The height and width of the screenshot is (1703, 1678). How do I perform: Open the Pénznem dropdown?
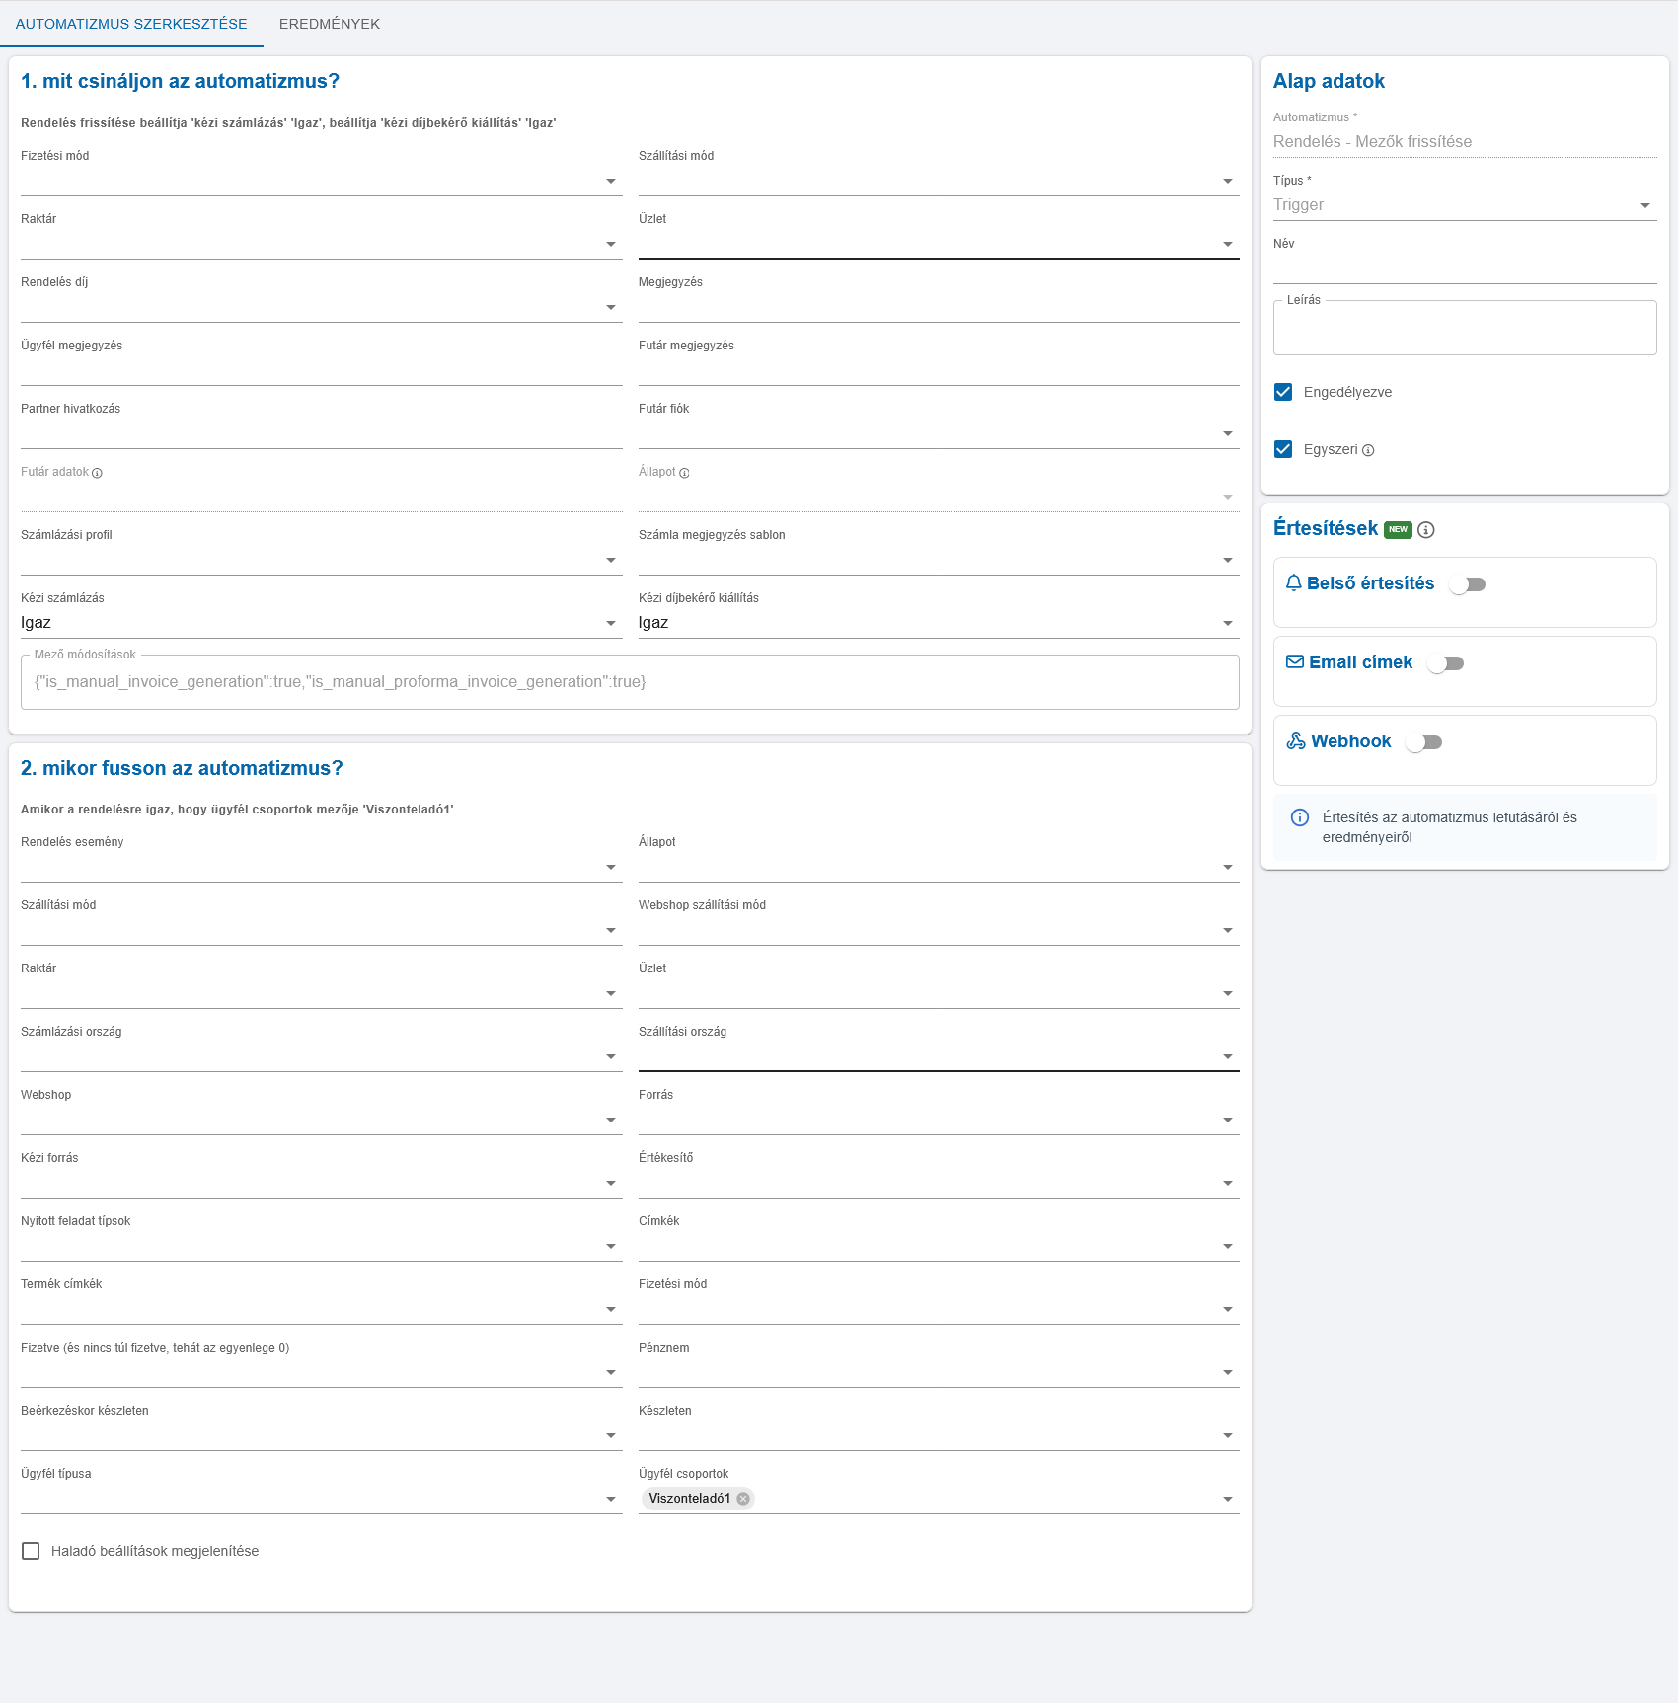939,1372
